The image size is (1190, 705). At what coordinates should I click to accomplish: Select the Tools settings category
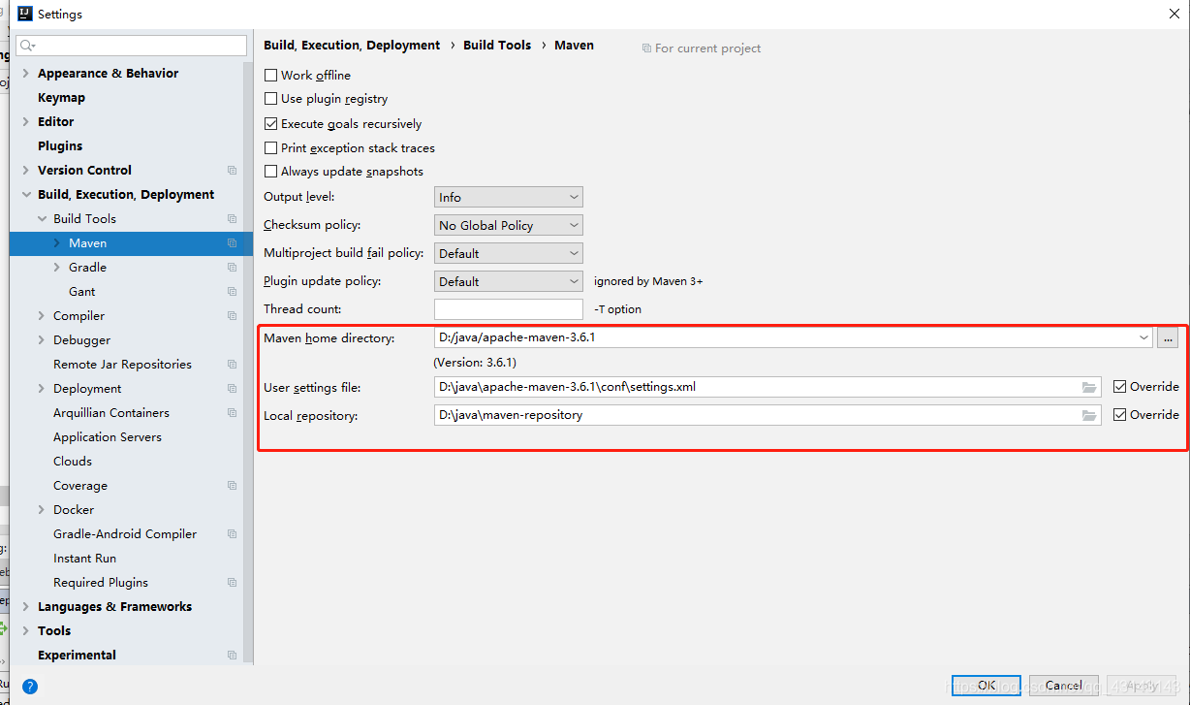[x=54, y=631]
